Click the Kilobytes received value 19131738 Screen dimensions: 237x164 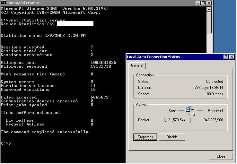click(x=101, y=66)
